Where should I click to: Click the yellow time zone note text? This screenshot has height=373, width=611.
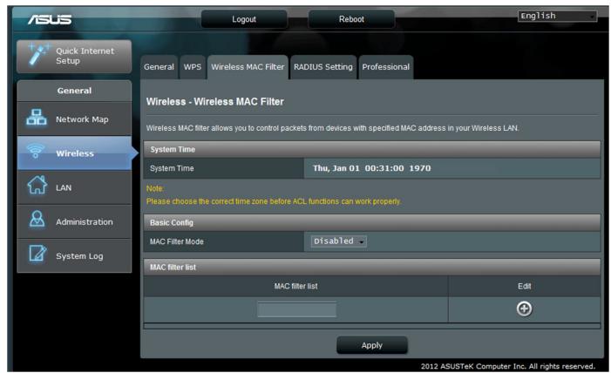click(273, 201)
